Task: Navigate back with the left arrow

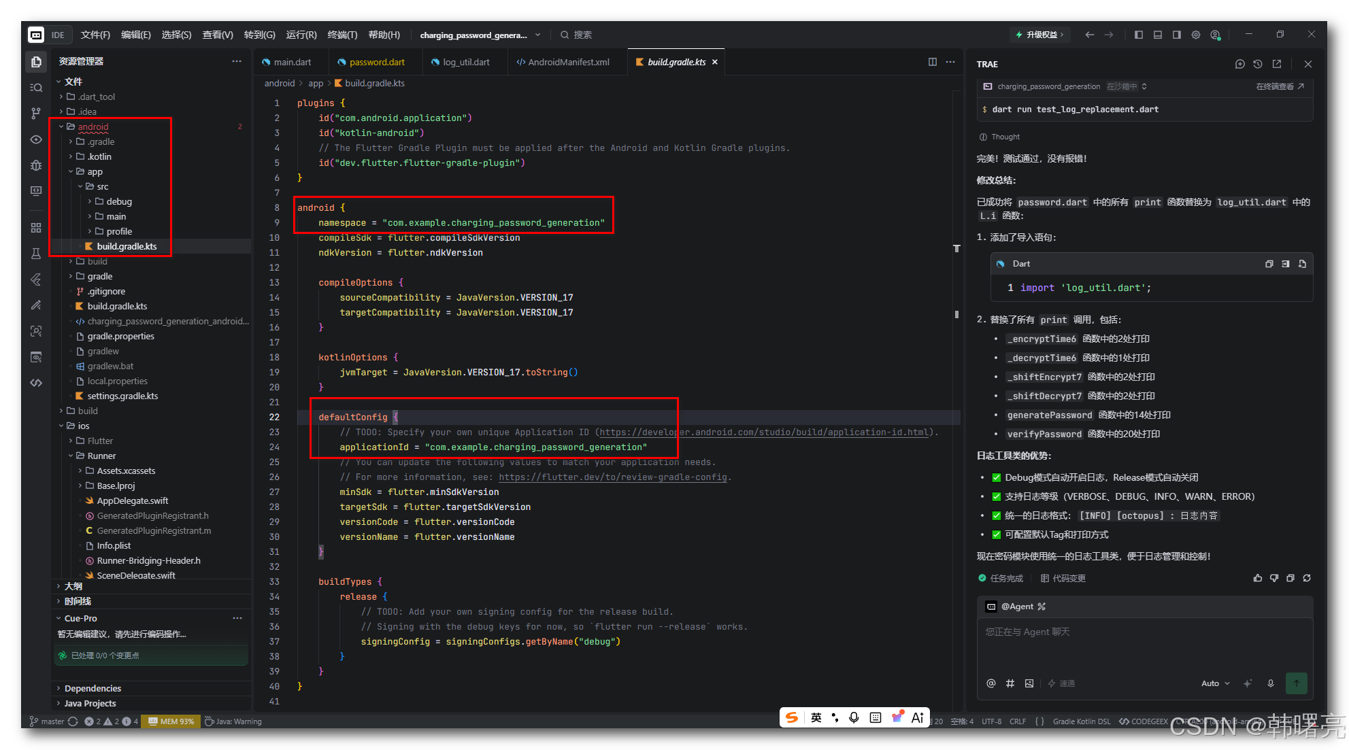Action: 1090,35
